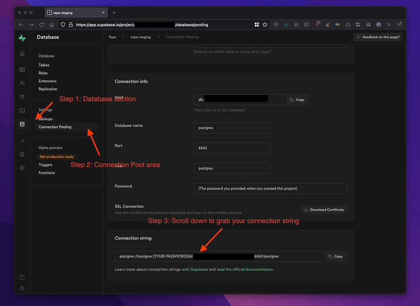Click the 'Alpha preview' section label
The height and width of the screenshot is (306, 420).
pos(50,148)
